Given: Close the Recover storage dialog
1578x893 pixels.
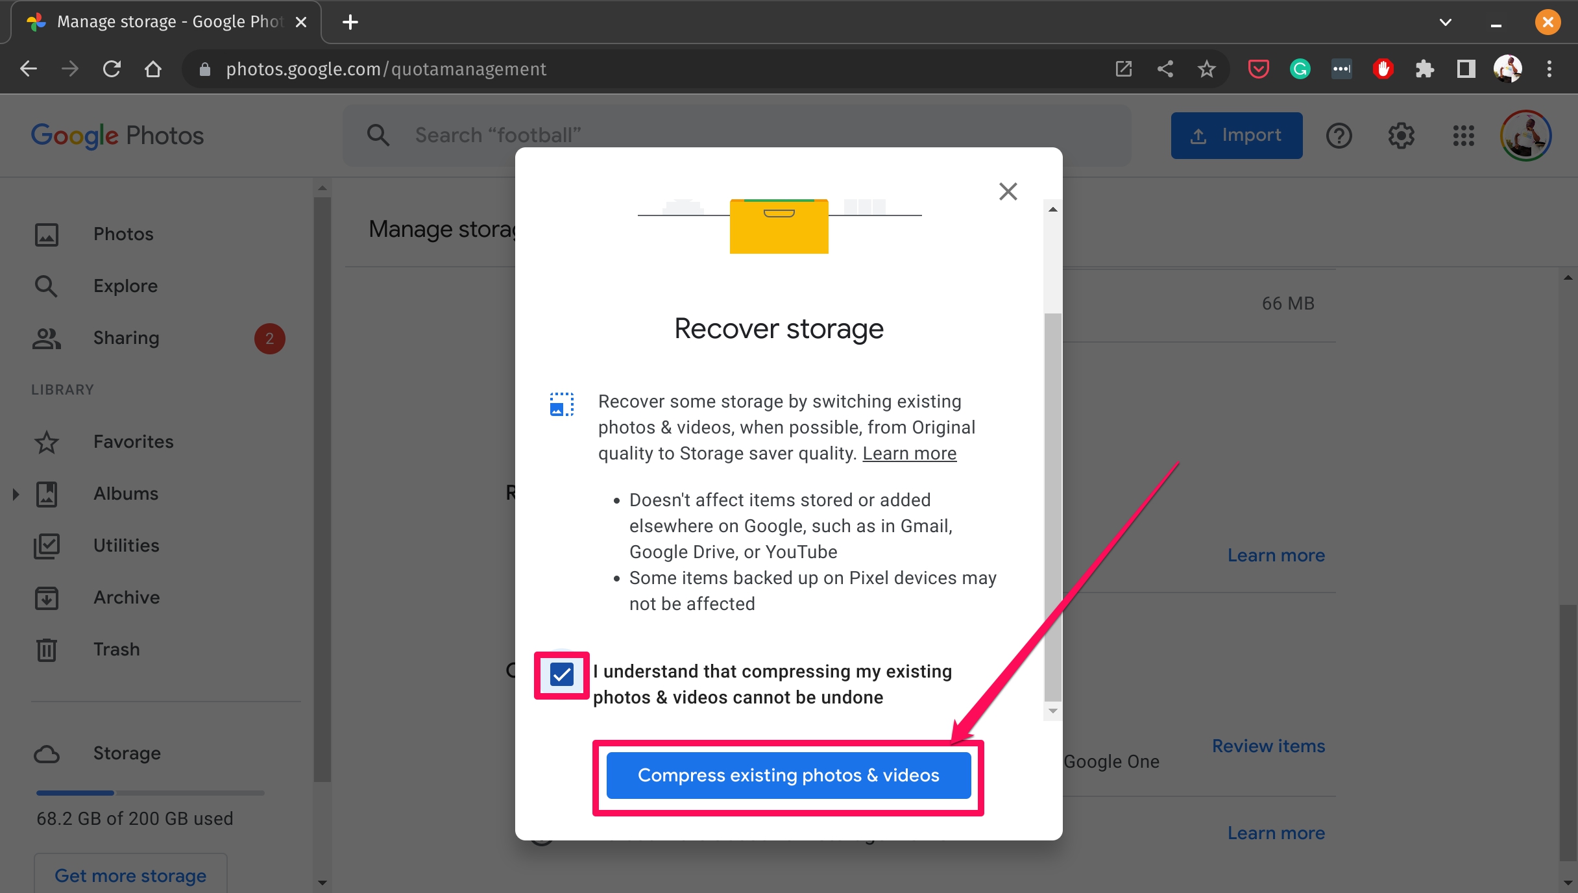Looking at the screenshot, I should [x=1008, y=191].
